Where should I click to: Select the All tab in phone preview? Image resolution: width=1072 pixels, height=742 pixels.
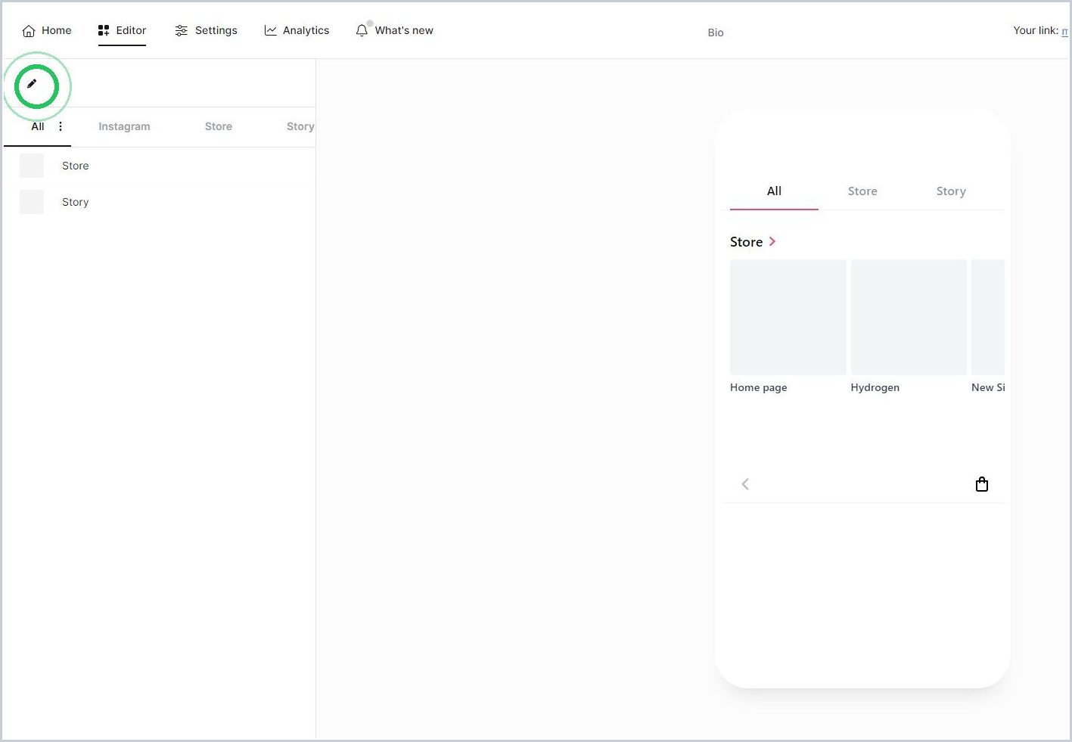[x=774, y=191]
